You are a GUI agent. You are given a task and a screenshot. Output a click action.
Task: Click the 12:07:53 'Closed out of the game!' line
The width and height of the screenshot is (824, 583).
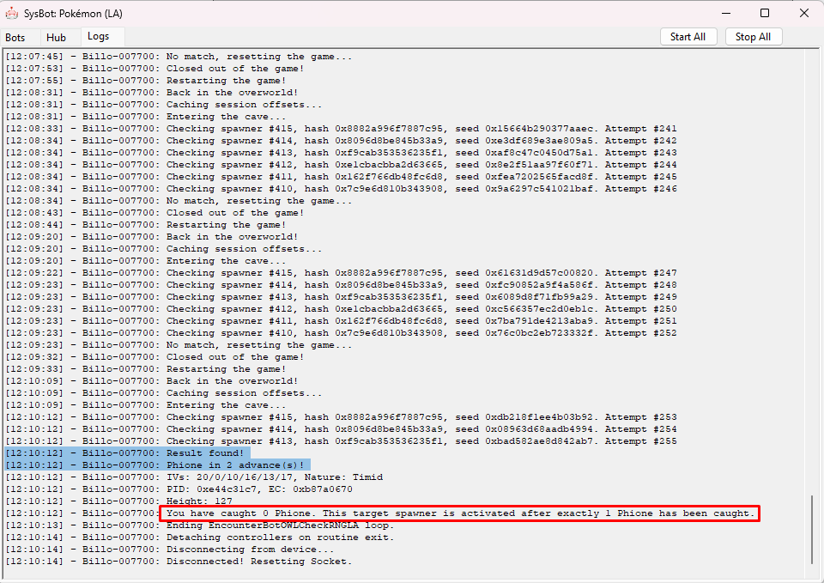tap(155, 69)
